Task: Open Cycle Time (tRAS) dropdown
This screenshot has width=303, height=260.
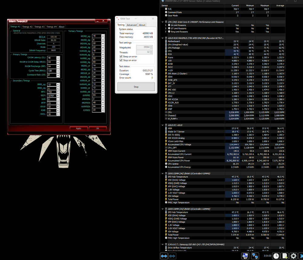Action: pyautogui.click(x=58, y=71)
